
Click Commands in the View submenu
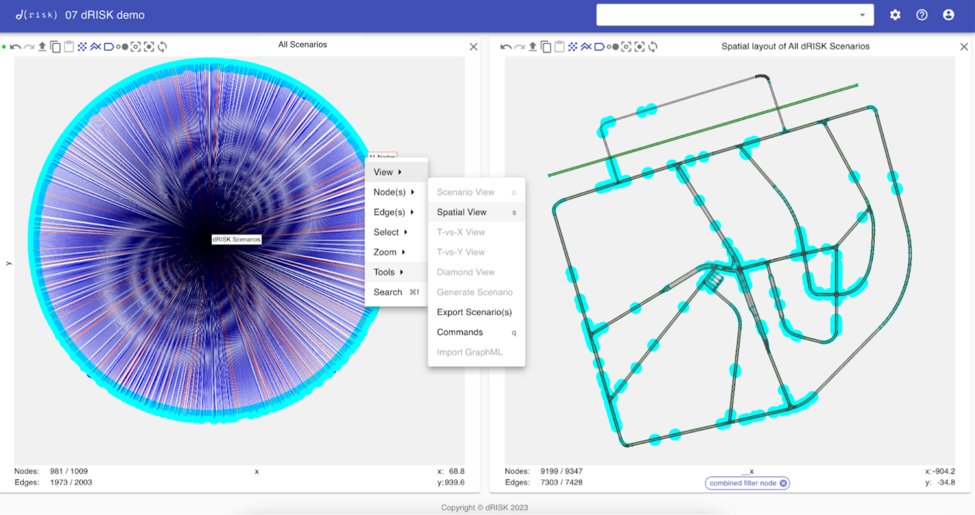(x=459, y=332)
